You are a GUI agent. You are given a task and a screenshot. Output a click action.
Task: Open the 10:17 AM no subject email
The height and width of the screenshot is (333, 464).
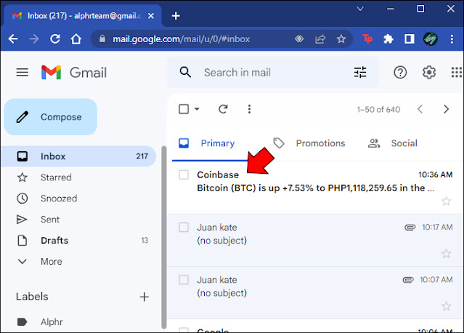point(315,240)
